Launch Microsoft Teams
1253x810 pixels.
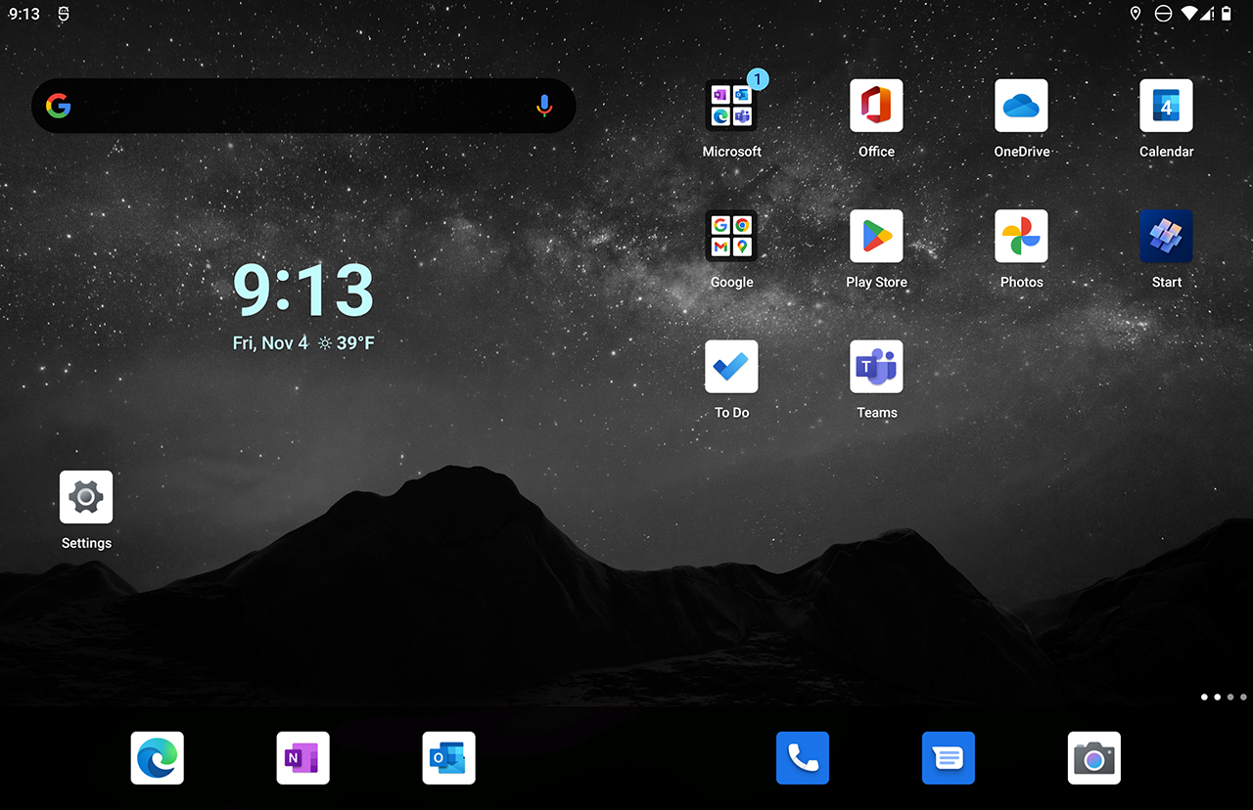click(876, 367)
